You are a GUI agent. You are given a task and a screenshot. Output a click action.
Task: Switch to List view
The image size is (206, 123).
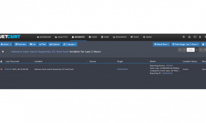[x=33, y=44]
